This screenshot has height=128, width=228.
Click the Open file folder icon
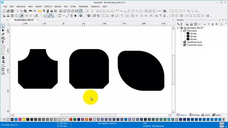pos(8,11)
